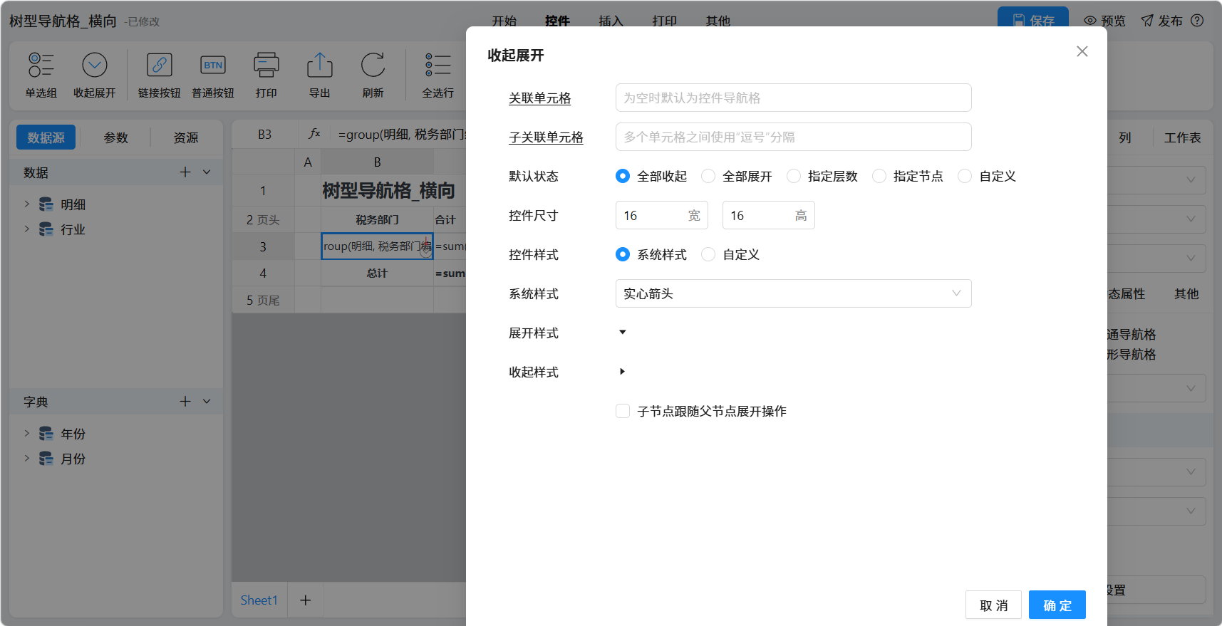Click the 导出 export icon
1222x626 pixels.
pyautogui.click(x=319, y=65)
